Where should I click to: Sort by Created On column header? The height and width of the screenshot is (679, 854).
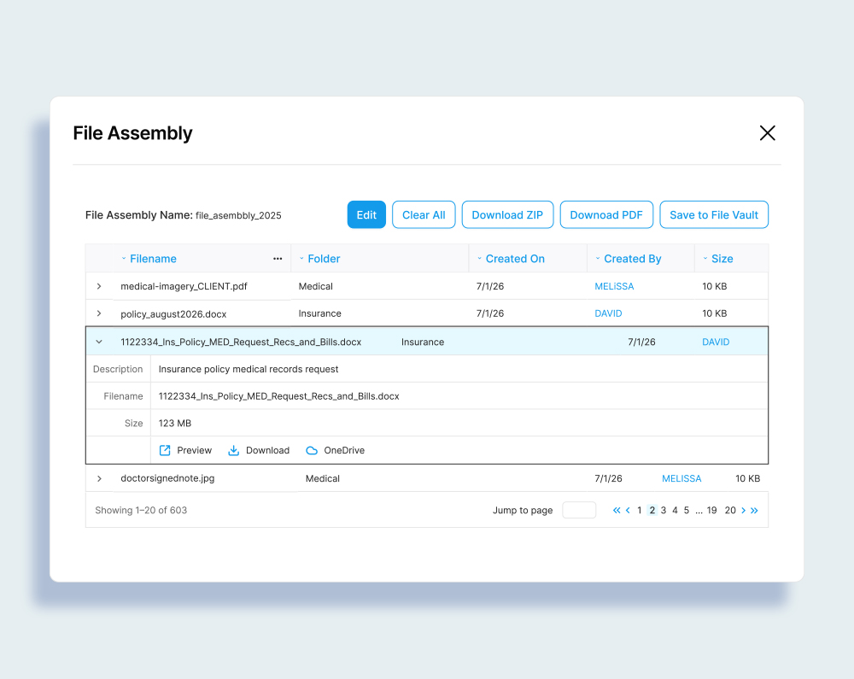click(x=515, y=259)
